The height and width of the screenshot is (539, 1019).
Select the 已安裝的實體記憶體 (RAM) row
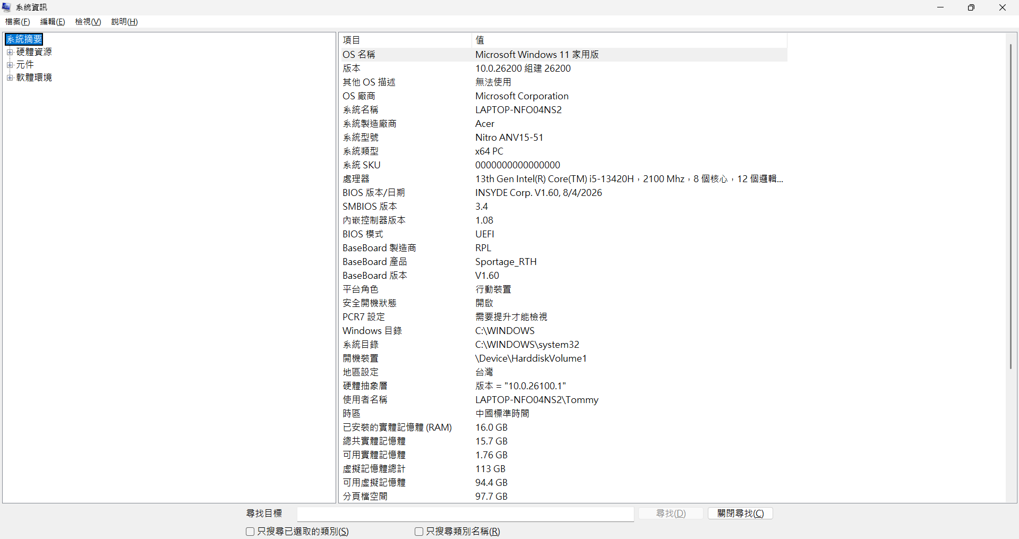click(563, 427)
